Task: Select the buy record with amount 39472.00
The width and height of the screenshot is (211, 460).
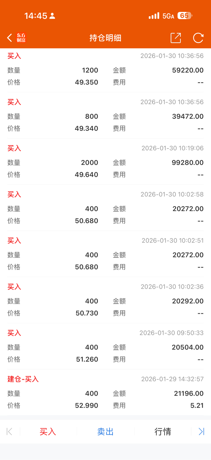Action: click(105, 115)
